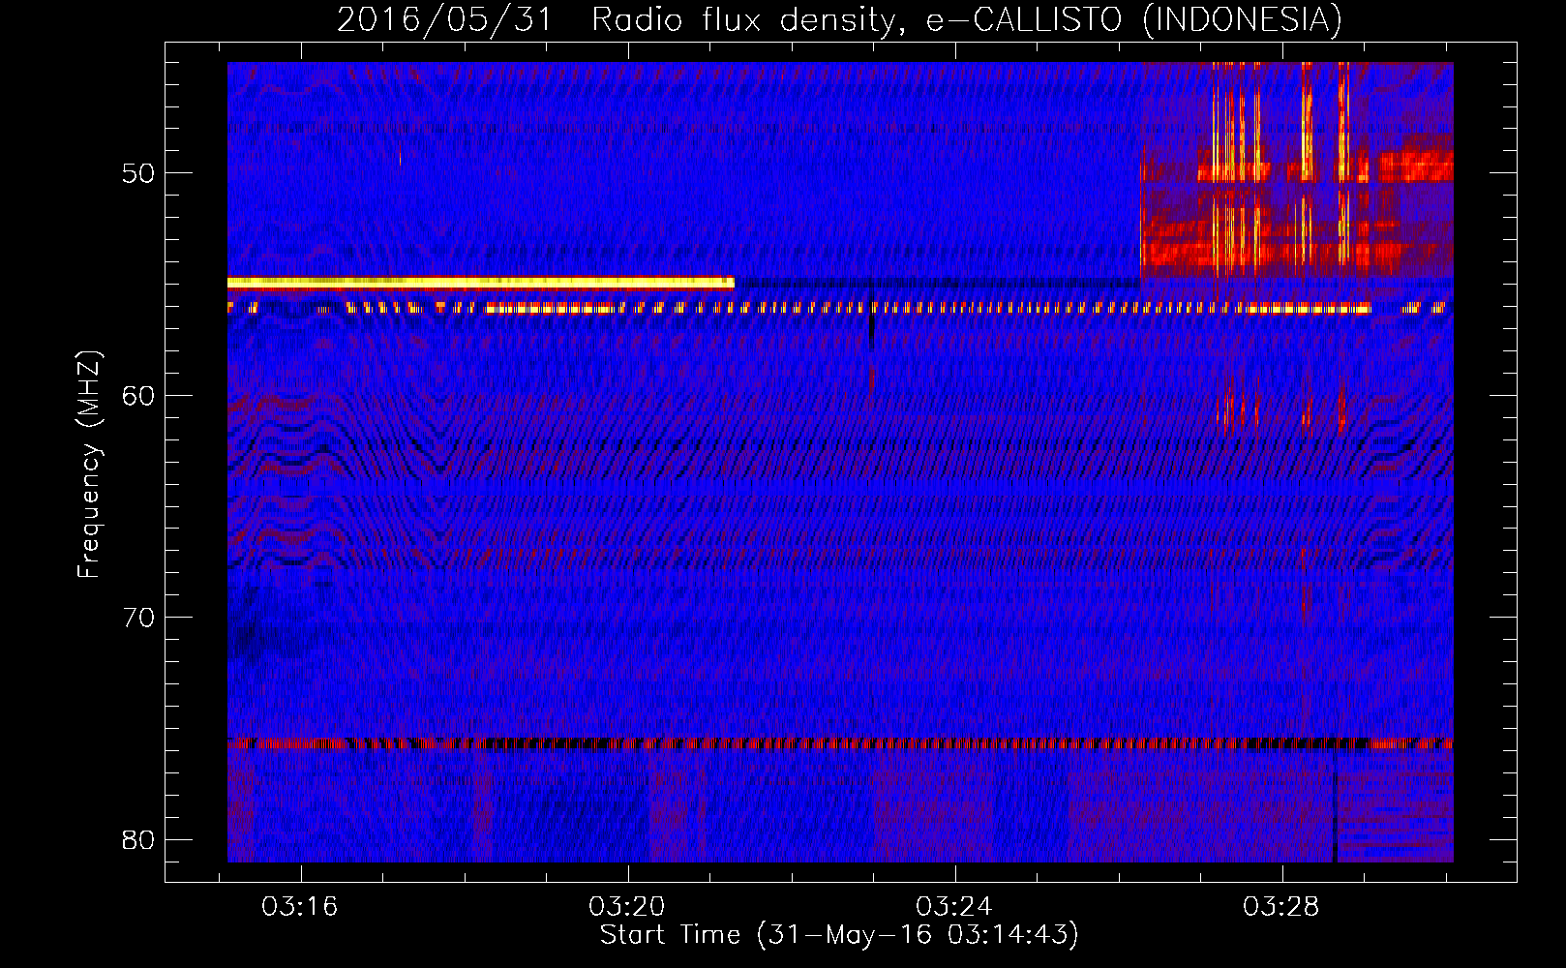Click the time tick label "03:20"

(x=627, y=907)
